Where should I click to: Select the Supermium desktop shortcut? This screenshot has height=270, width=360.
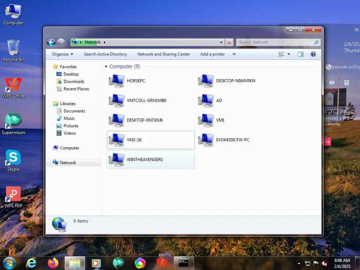tap(13, 124)
